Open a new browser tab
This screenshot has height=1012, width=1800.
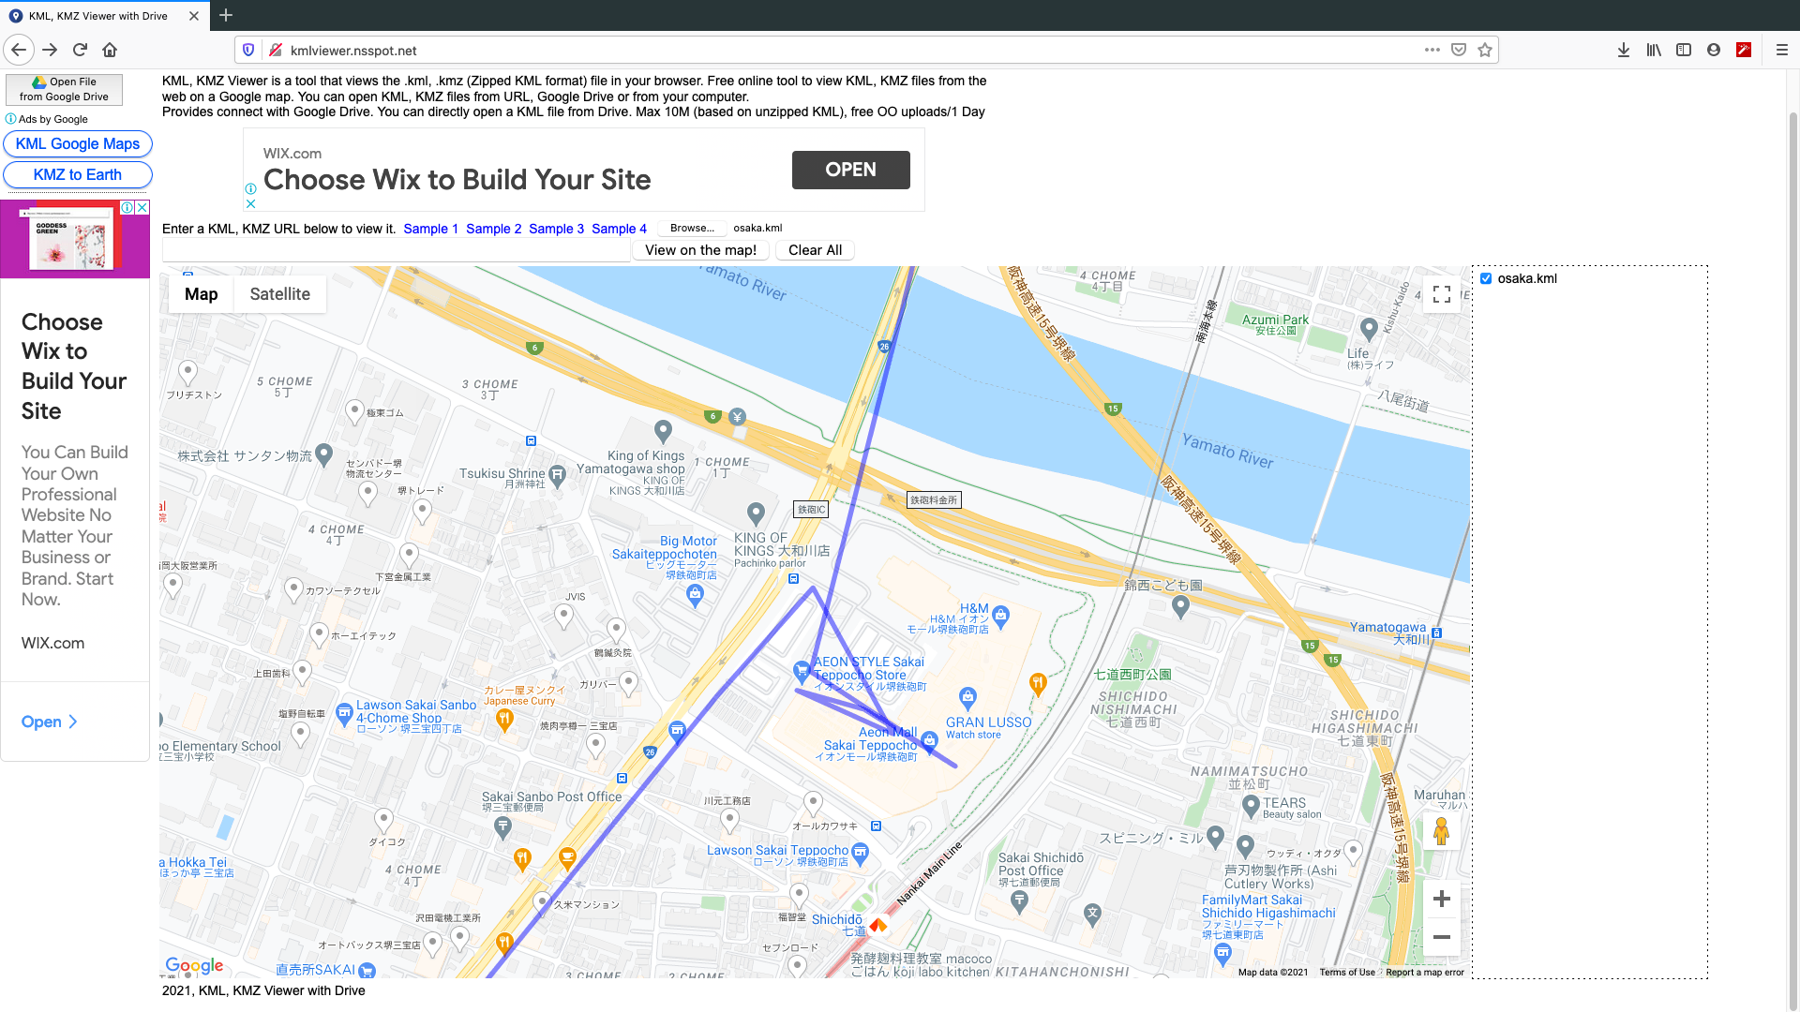[x=226, y=15]
